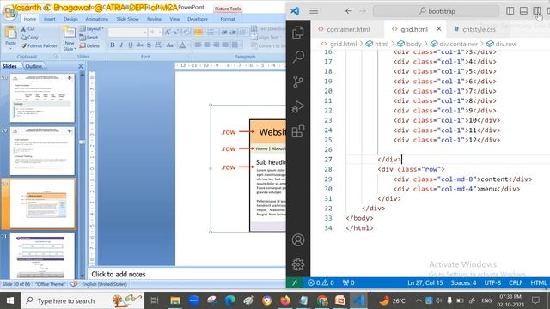
Task: Go back with the VS Code left arrow
Action: (348, 11)
